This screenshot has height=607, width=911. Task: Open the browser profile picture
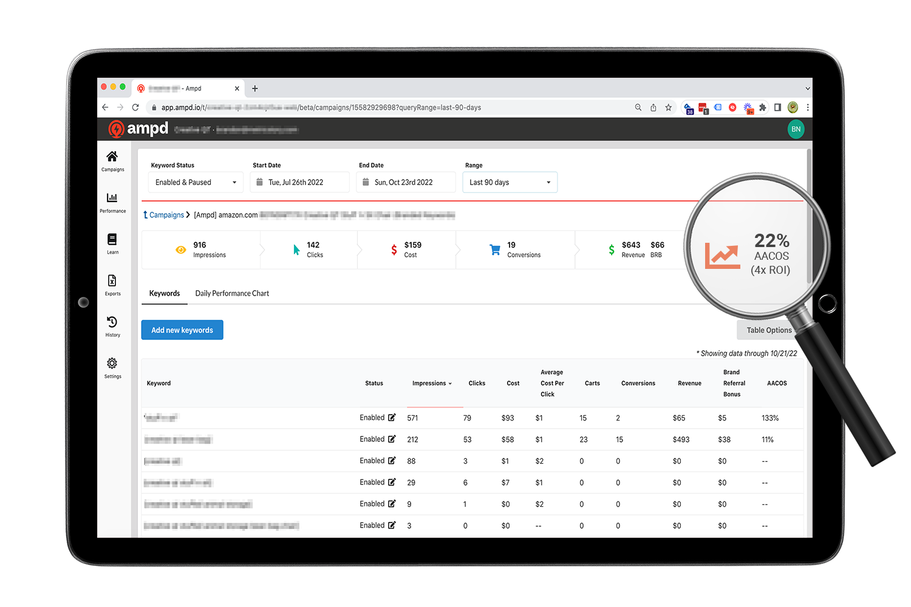coord(793,107)
